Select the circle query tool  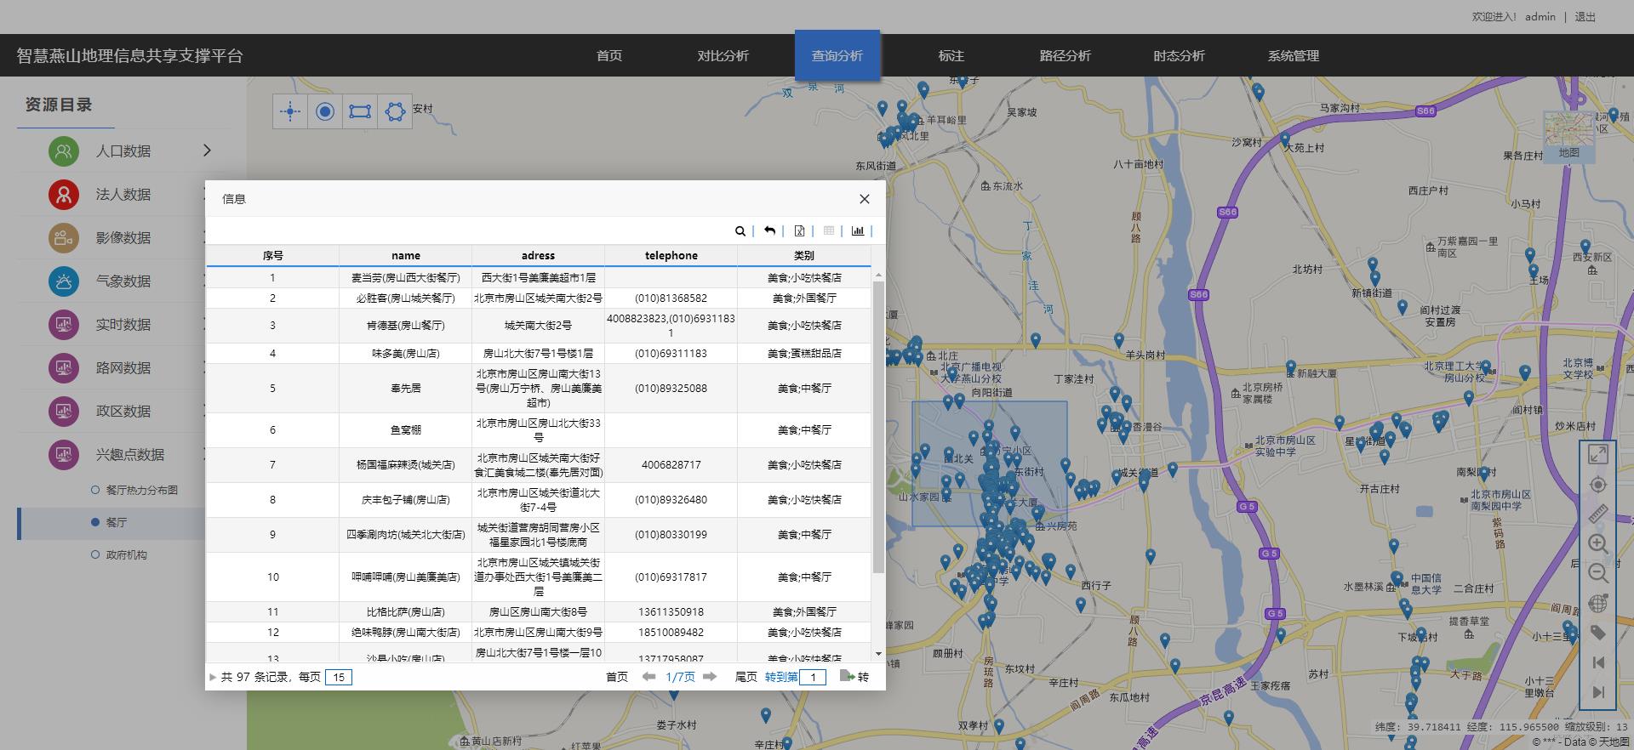[325, 111]
